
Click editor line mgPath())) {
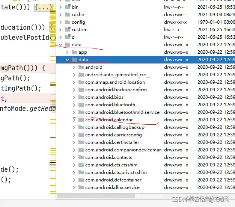point(23,68)
